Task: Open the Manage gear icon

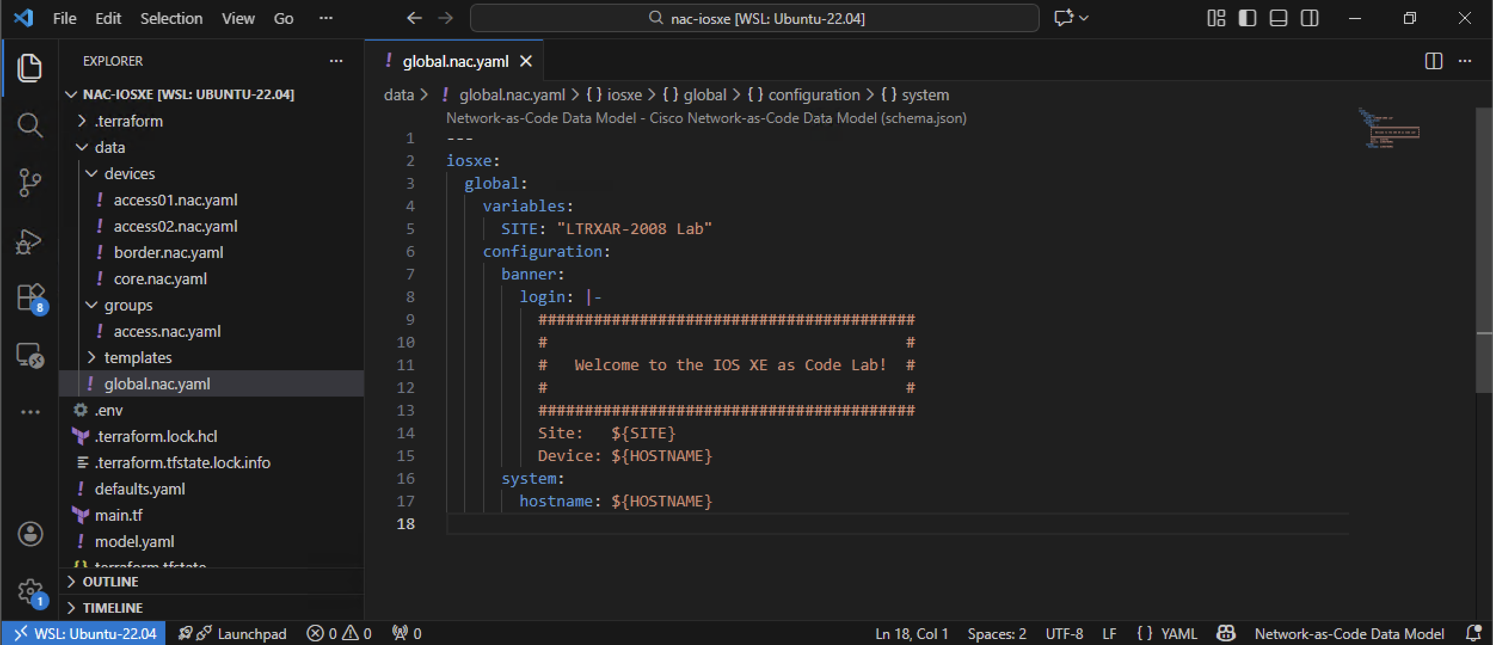Action: (x=31, y=593)
